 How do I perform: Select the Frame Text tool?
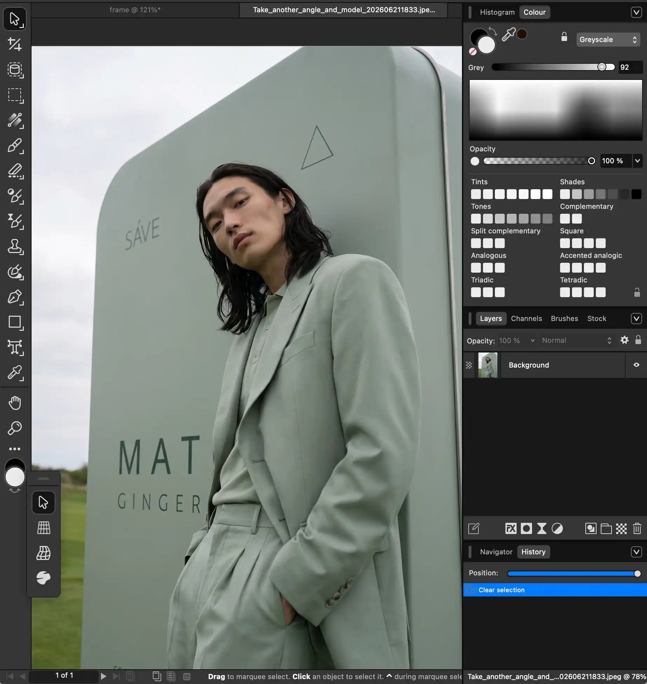click(15, 348)
